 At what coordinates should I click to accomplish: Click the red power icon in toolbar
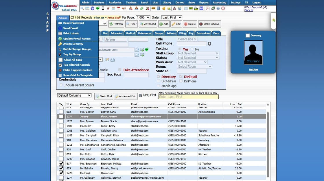[223, 9]
